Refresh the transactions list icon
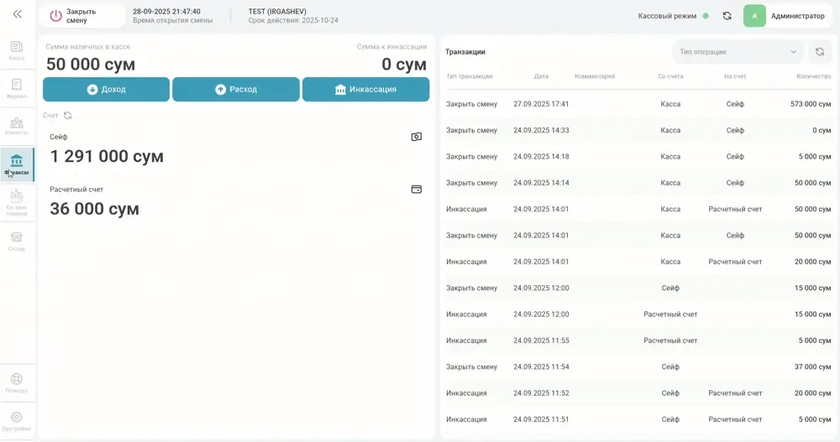 click(820, 52)
